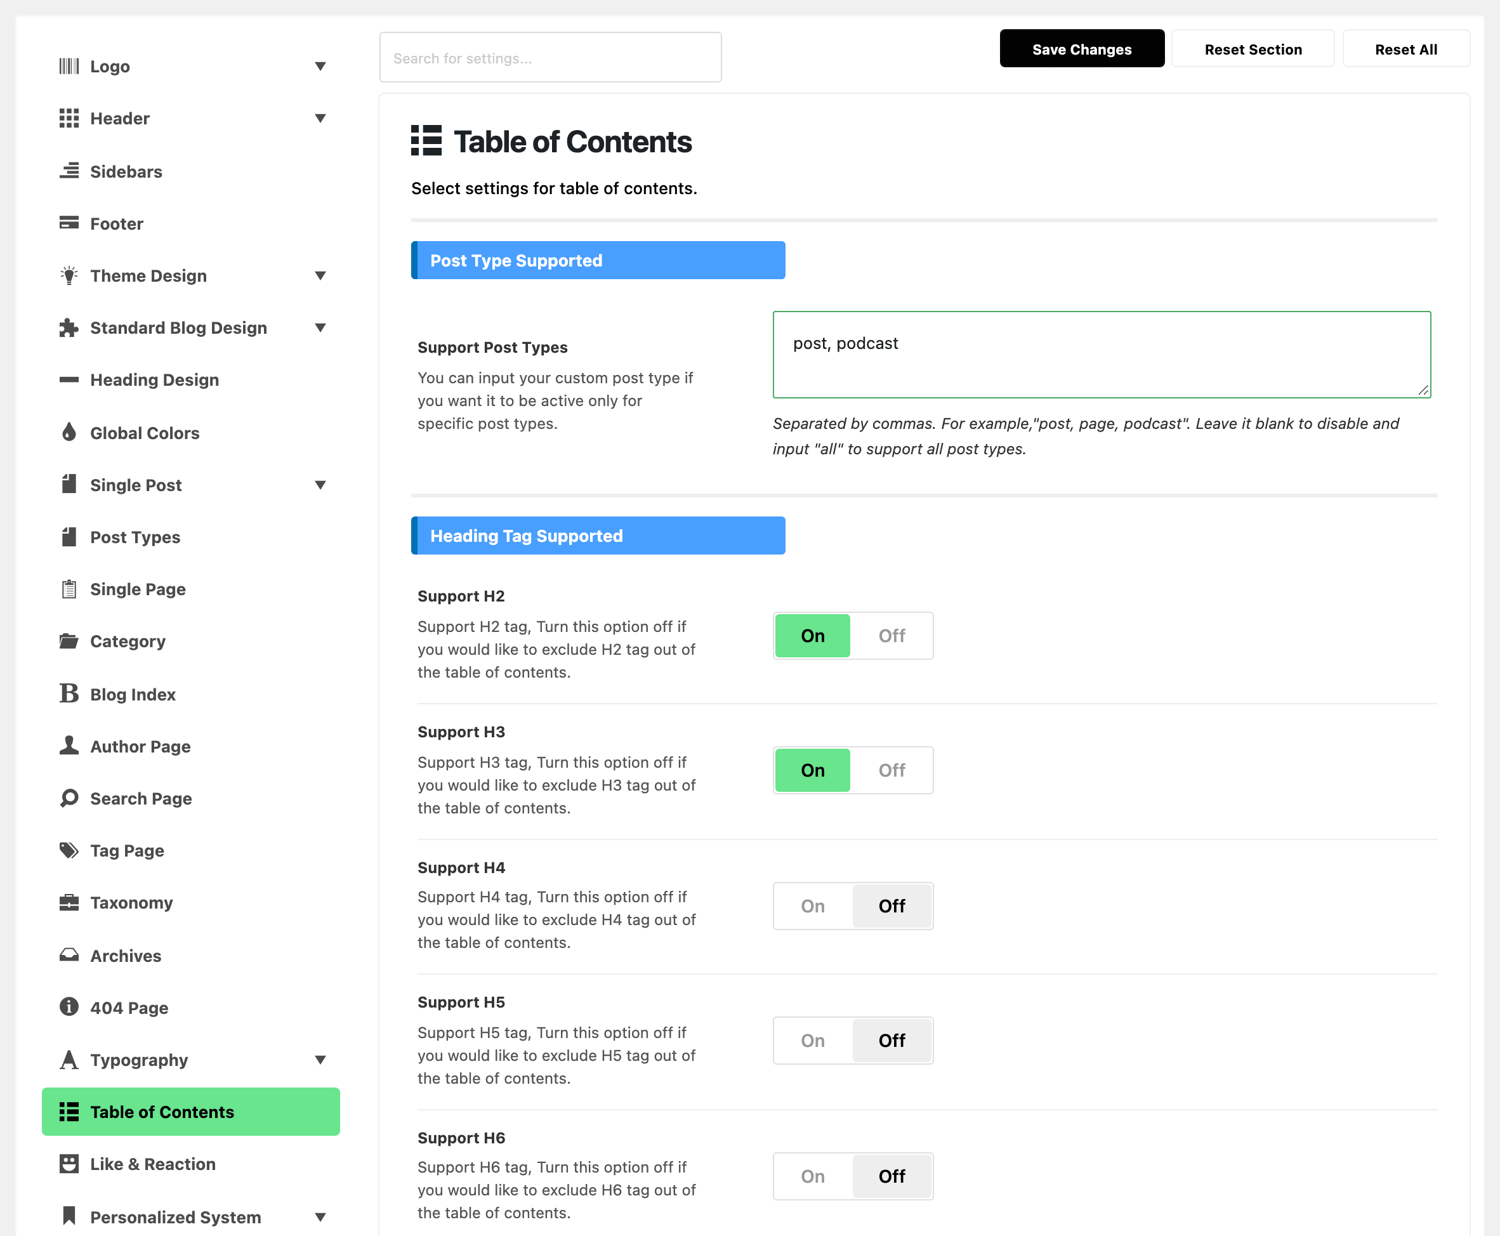Click the Header grid icon
This screenshot has width=1500, height=1236.
(69, 118)
